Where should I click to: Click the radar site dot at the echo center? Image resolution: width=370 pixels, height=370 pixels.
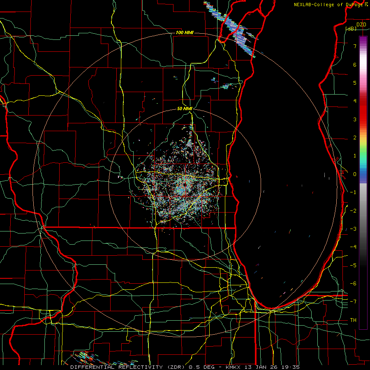tap(185, 184)
